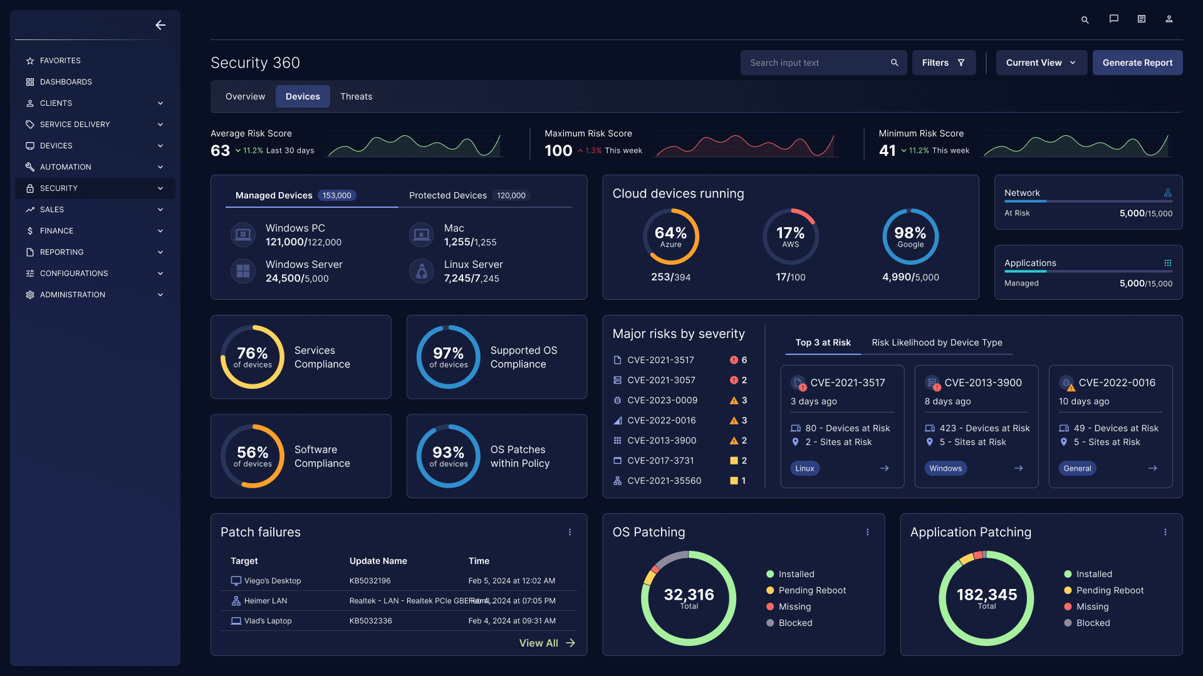Click arrow on CVE-2021-3517 risk card

tap(884, 468)
